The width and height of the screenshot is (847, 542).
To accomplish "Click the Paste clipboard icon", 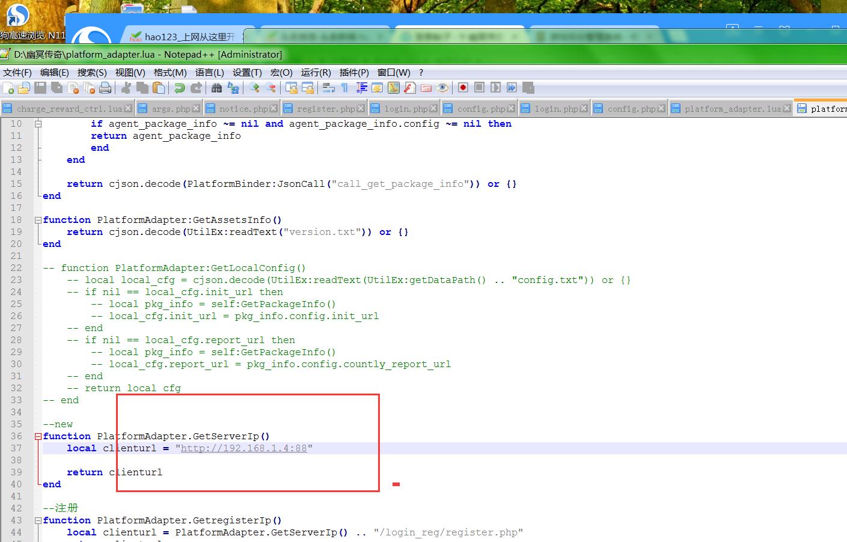I will click(159, 88).
